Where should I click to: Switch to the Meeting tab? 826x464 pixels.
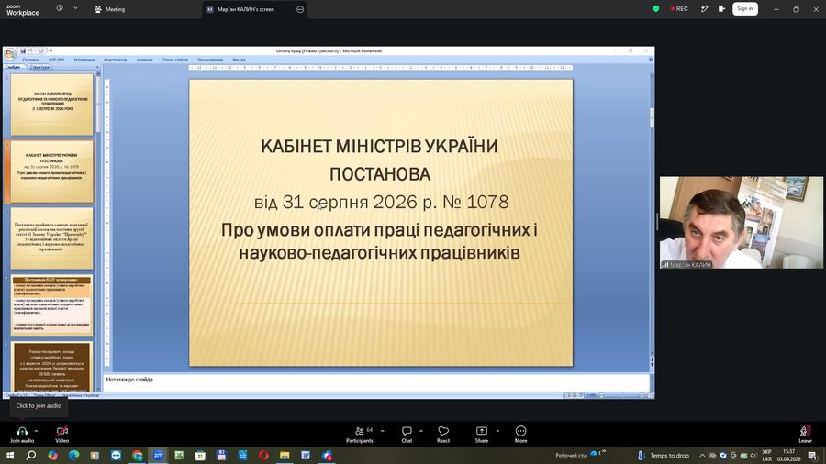(x=109, y=9)
